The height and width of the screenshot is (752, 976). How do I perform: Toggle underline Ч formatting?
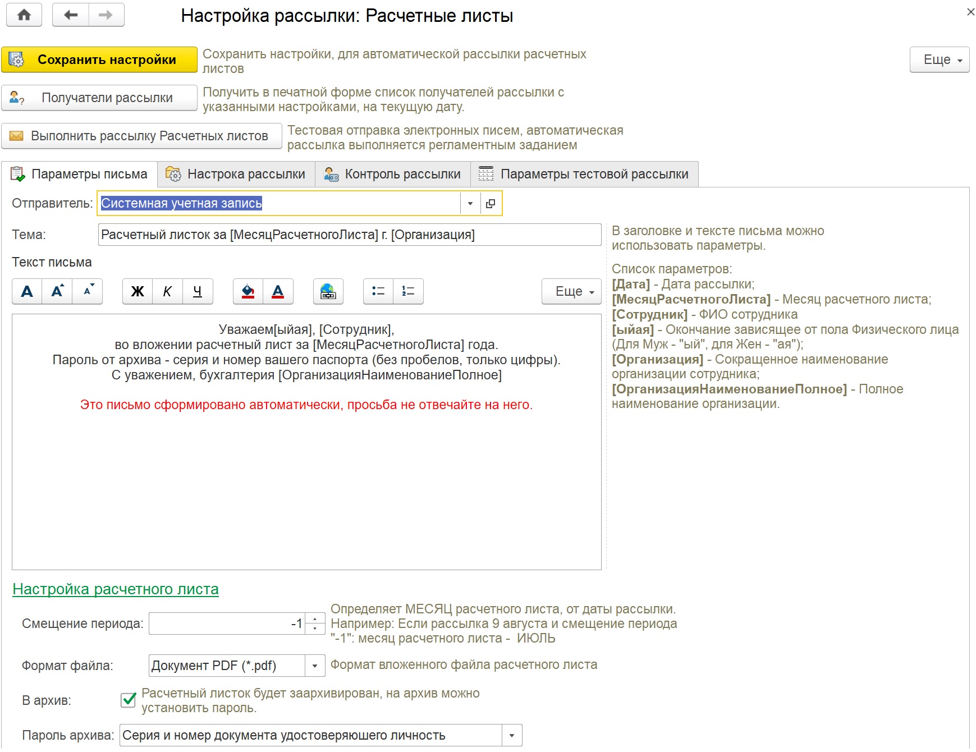198,291
